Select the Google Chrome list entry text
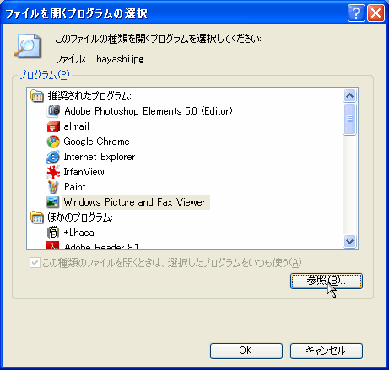Viewport: 389px width, 370px height. (x=96, y=142)
